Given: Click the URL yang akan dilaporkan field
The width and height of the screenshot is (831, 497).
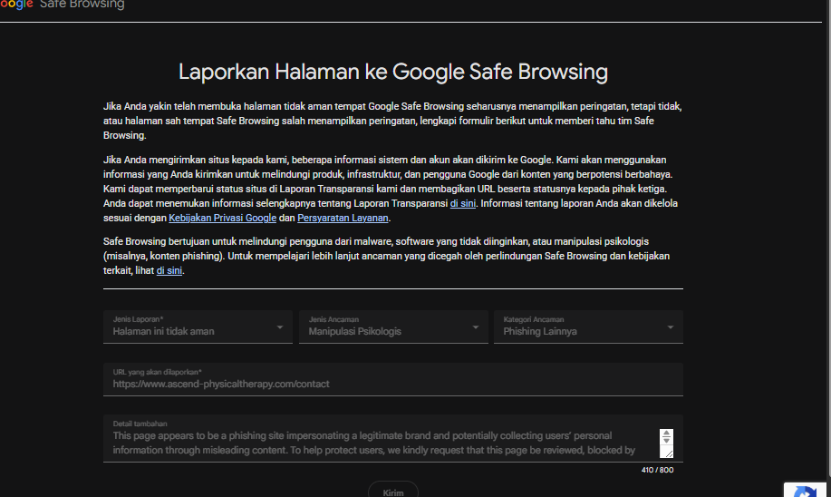Looking at the screenshot, I should (x=393, y=379).
